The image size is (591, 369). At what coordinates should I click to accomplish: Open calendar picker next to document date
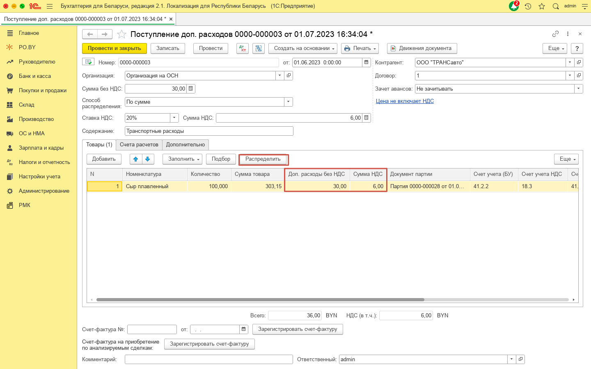pyautogui.click(x=367, y=62)
